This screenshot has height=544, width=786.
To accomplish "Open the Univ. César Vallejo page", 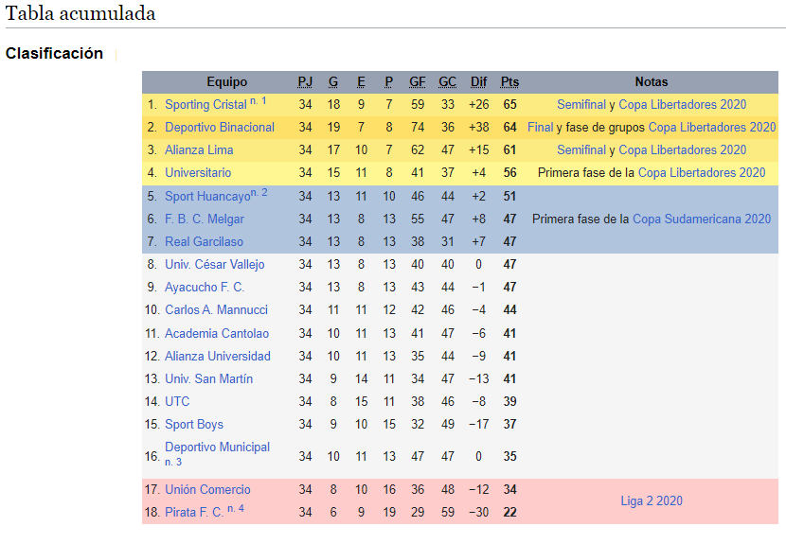I will pos(215,265).
